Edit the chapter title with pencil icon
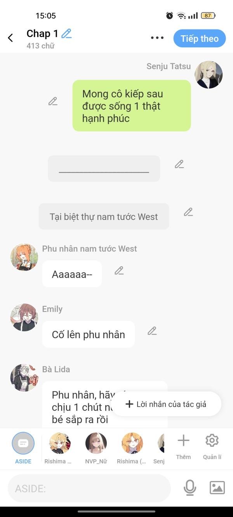This screenshot has width=233, height=517. 67,34
